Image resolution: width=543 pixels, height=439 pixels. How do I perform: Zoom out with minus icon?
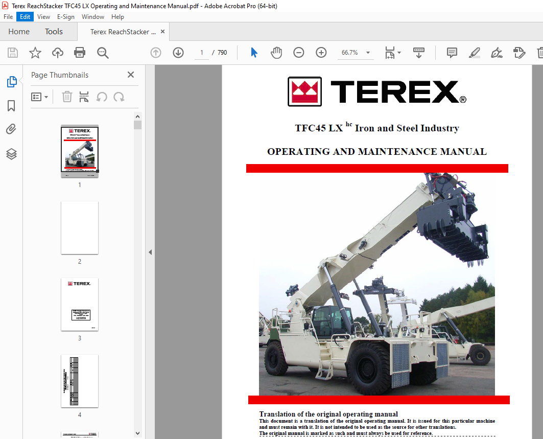pos(298,53)
